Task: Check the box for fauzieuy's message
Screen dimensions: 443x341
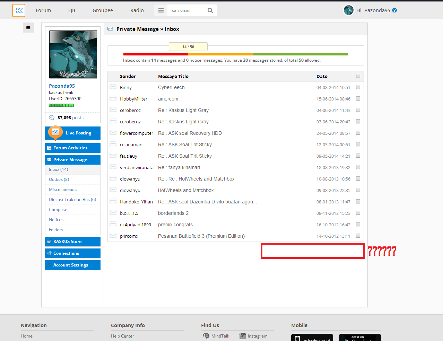Action: (x=358, y=156)
